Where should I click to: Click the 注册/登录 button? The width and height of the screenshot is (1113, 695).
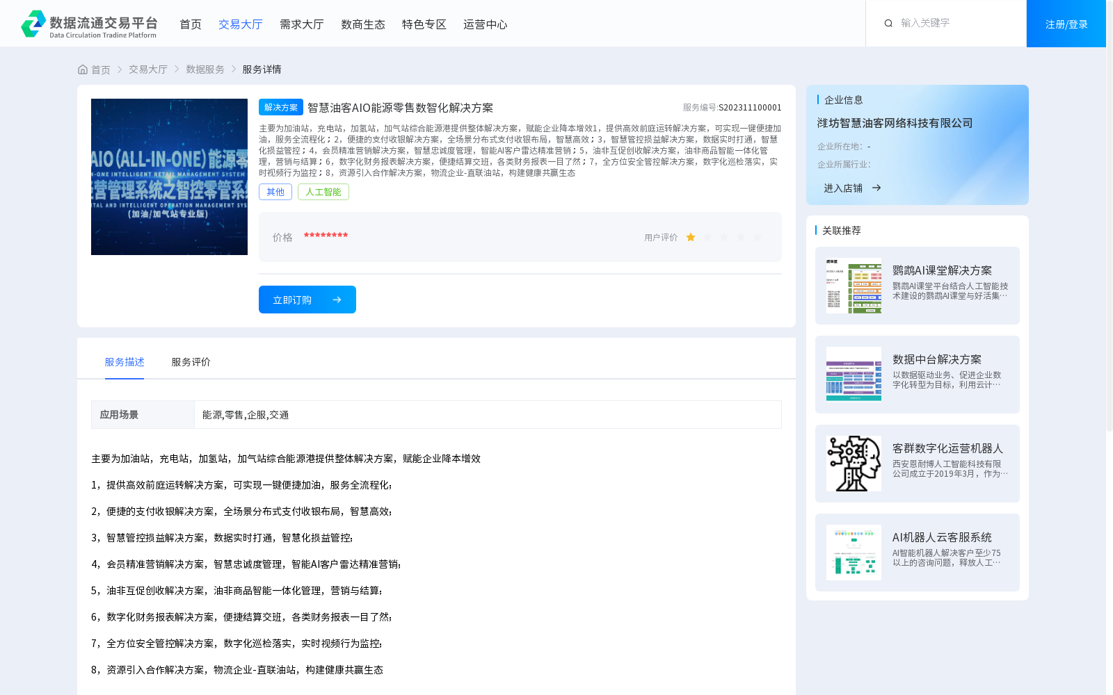(1066, 24)
